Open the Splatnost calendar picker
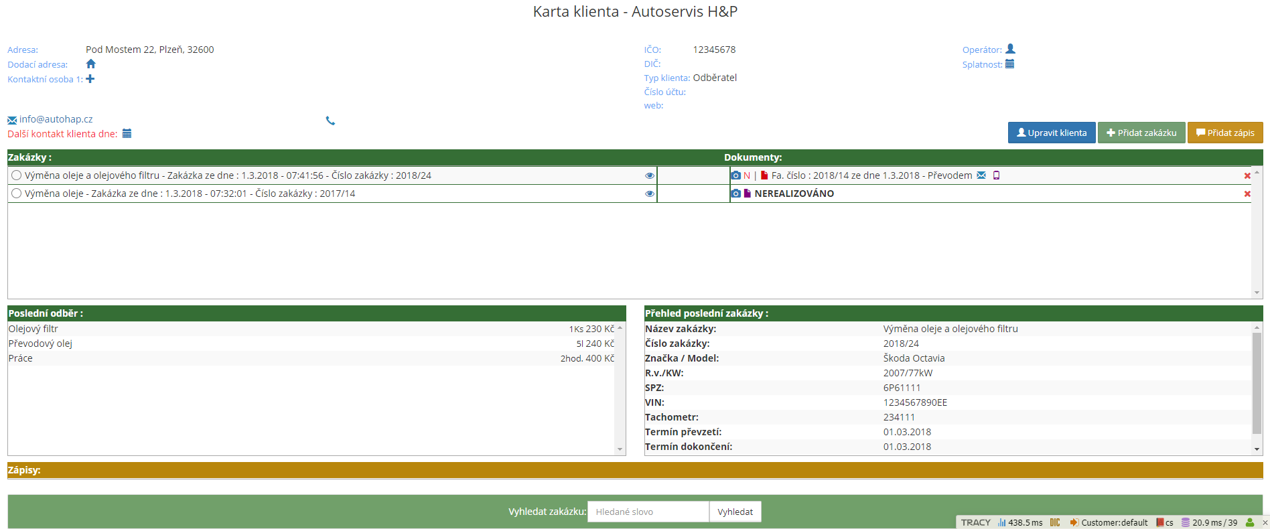 pos(1010,64)
